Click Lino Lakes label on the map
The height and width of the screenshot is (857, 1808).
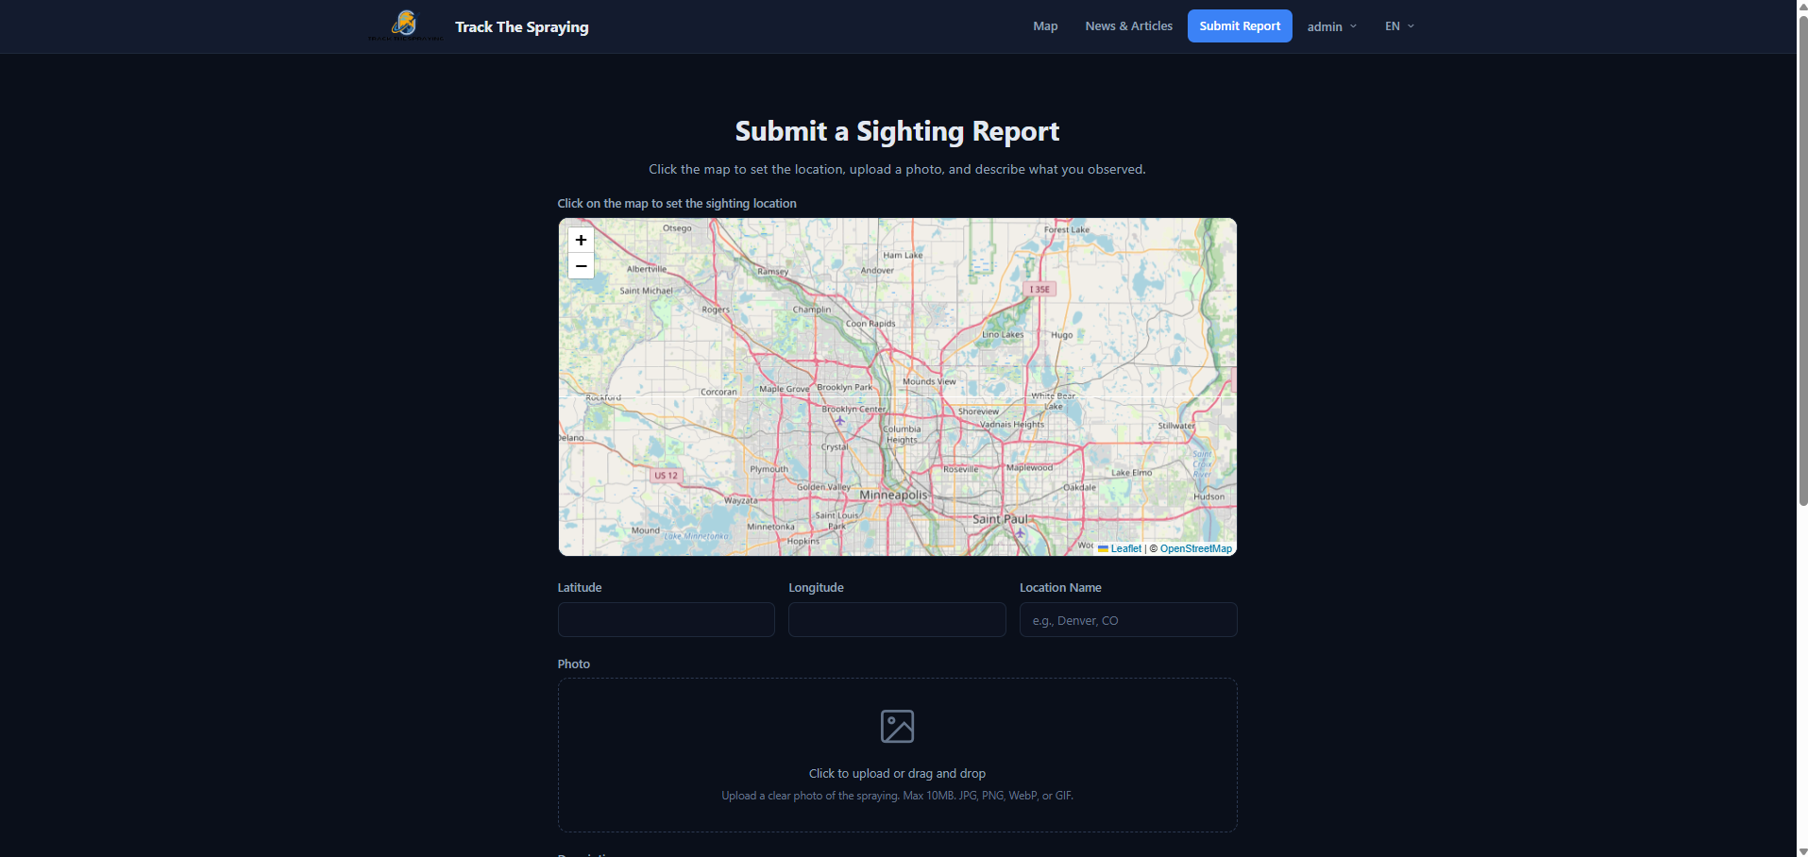(1003, 334)
